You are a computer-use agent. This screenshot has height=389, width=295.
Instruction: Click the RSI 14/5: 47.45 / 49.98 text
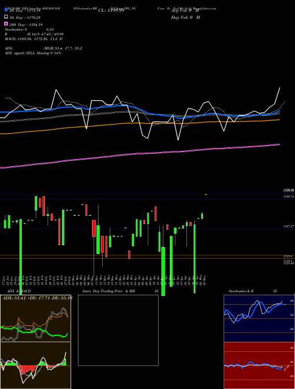(34, 34)
